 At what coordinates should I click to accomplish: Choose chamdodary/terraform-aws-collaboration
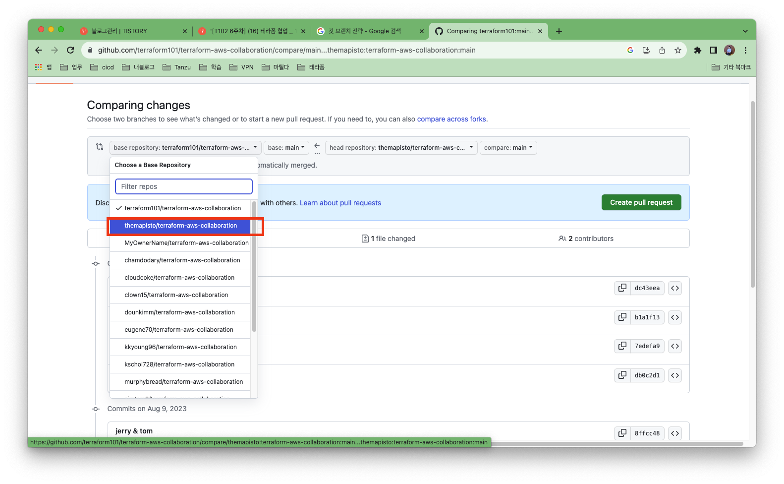click(180, 260)
